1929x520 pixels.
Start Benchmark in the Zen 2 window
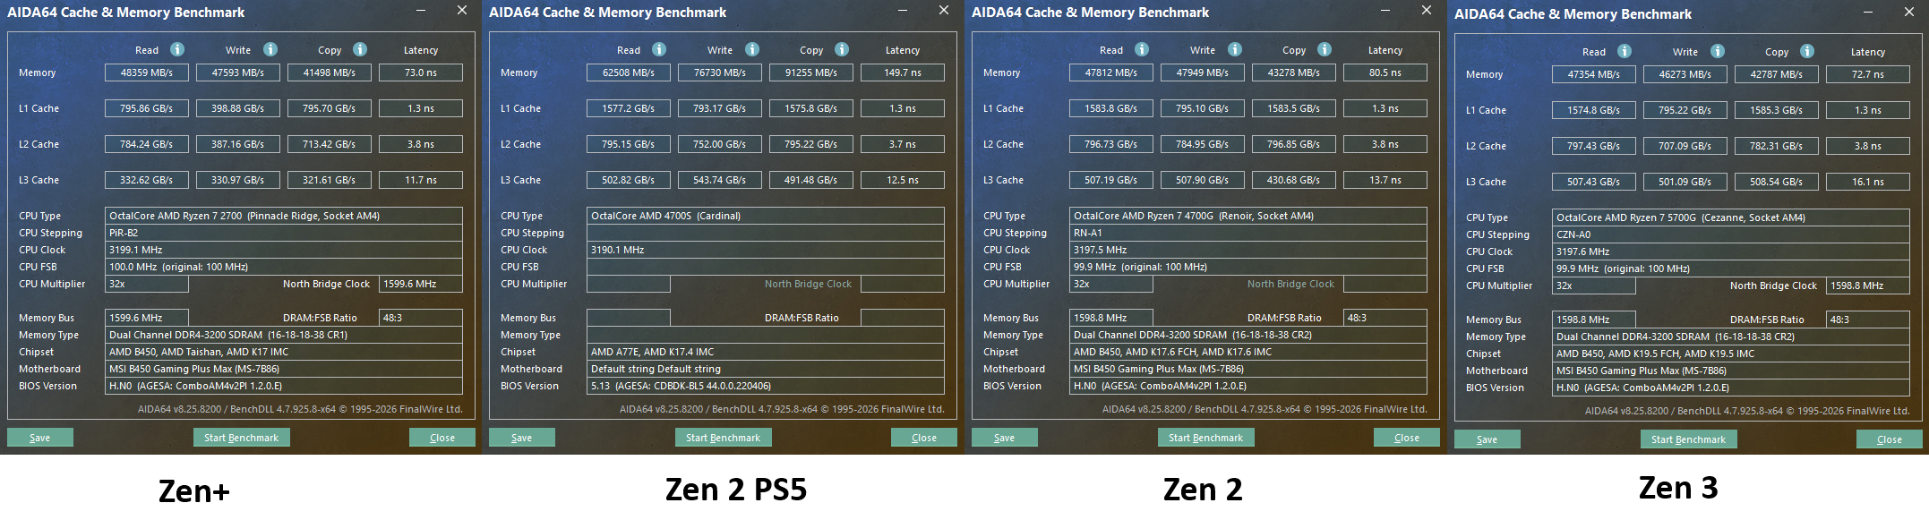click(x=1205, y=438)
